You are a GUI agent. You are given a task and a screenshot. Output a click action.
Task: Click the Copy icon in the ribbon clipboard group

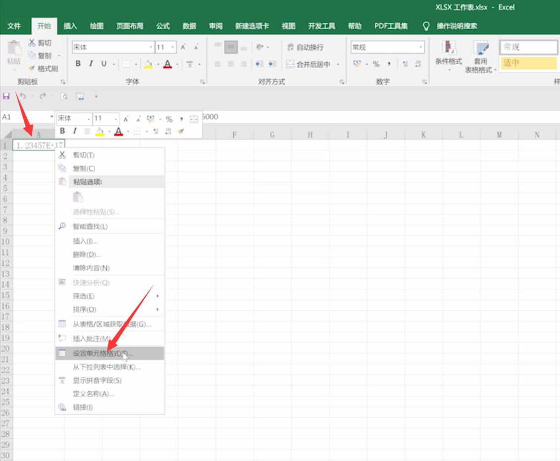32,55
